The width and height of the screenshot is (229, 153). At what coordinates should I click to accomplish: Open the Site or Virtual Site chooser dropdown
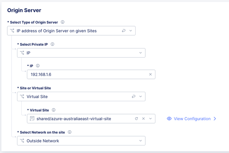[x=140, y=97]
